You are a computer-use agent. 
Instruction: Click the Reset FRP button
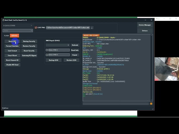coord(12,41)
